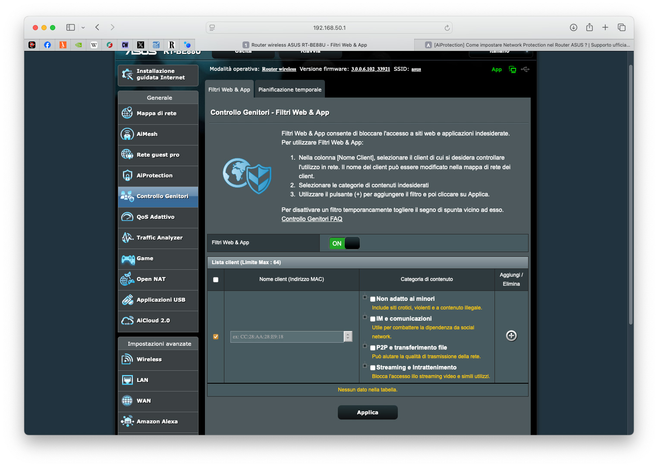658x467 pixels.
Task: Switch to the Pianificazione temporale tab
Action: (290, 89)
